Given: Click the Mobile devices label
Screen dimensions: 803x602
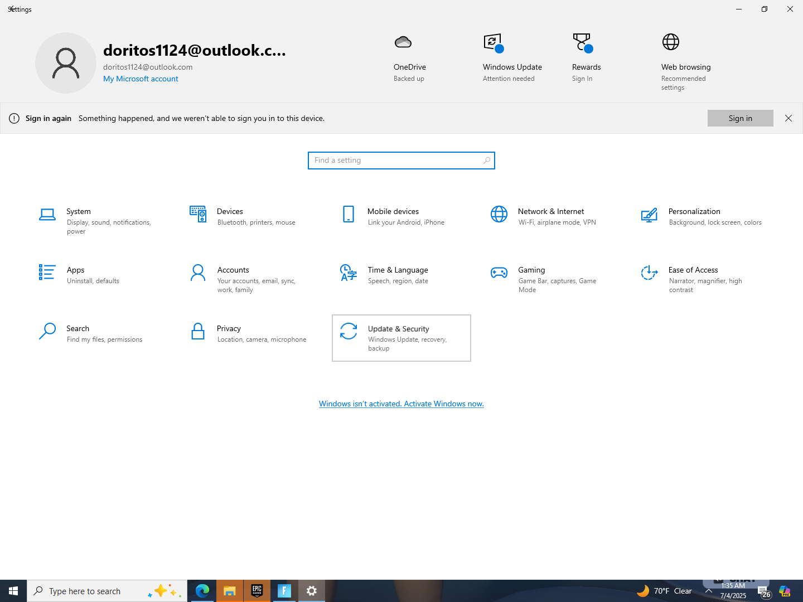Looking at the screenshot, I should (x=393, y=211).
